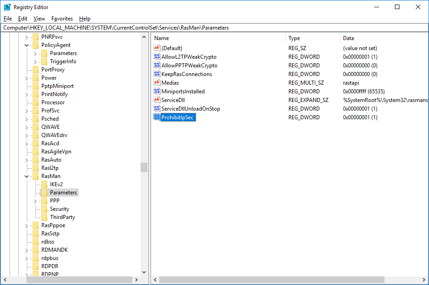This screenshot has height=285, width=429.
Task: Click the AllowPPTPWeakCrypto value icon
Action: point(157,66)
